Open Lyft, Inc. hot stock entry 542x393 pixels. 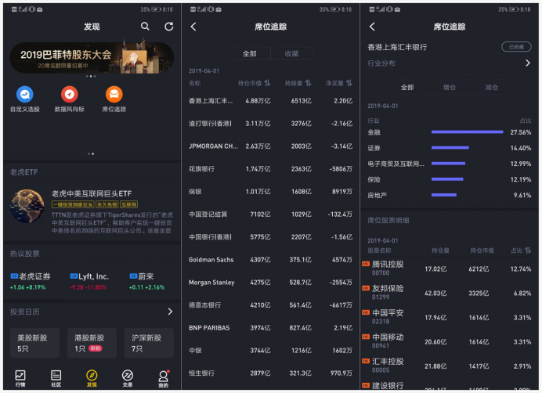(89, 281)
